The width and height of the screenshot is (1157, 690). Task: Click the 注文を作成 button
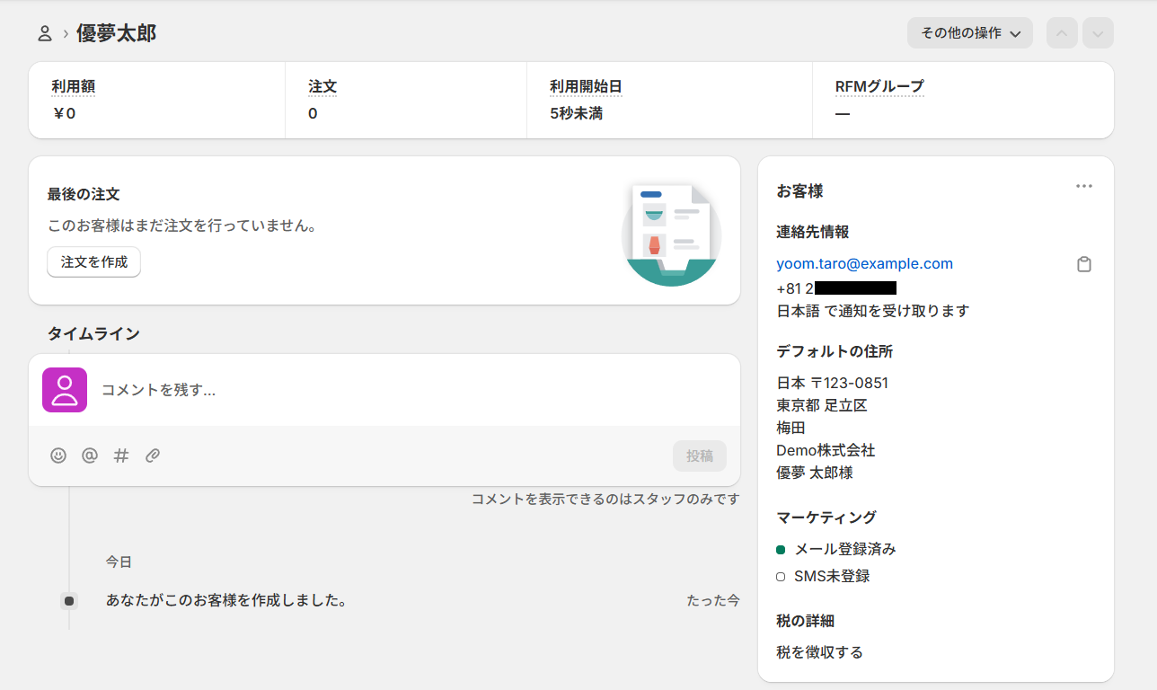point(94,262)
